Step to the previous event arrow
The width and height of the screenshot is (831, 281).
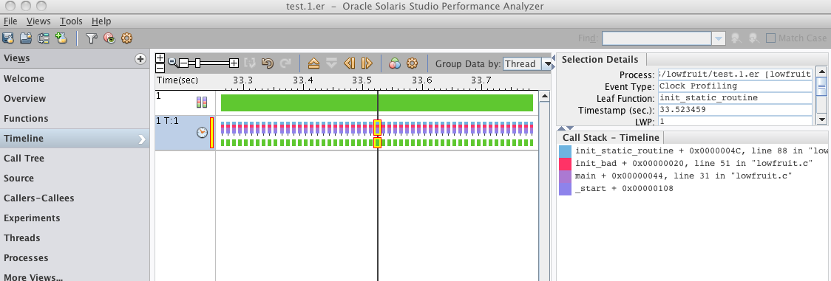[349, 63]
